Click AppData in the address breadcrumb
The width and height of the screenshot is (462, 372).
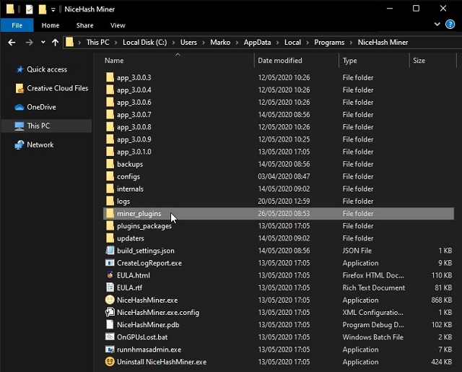pyautogui.click(x=257, y=43)
